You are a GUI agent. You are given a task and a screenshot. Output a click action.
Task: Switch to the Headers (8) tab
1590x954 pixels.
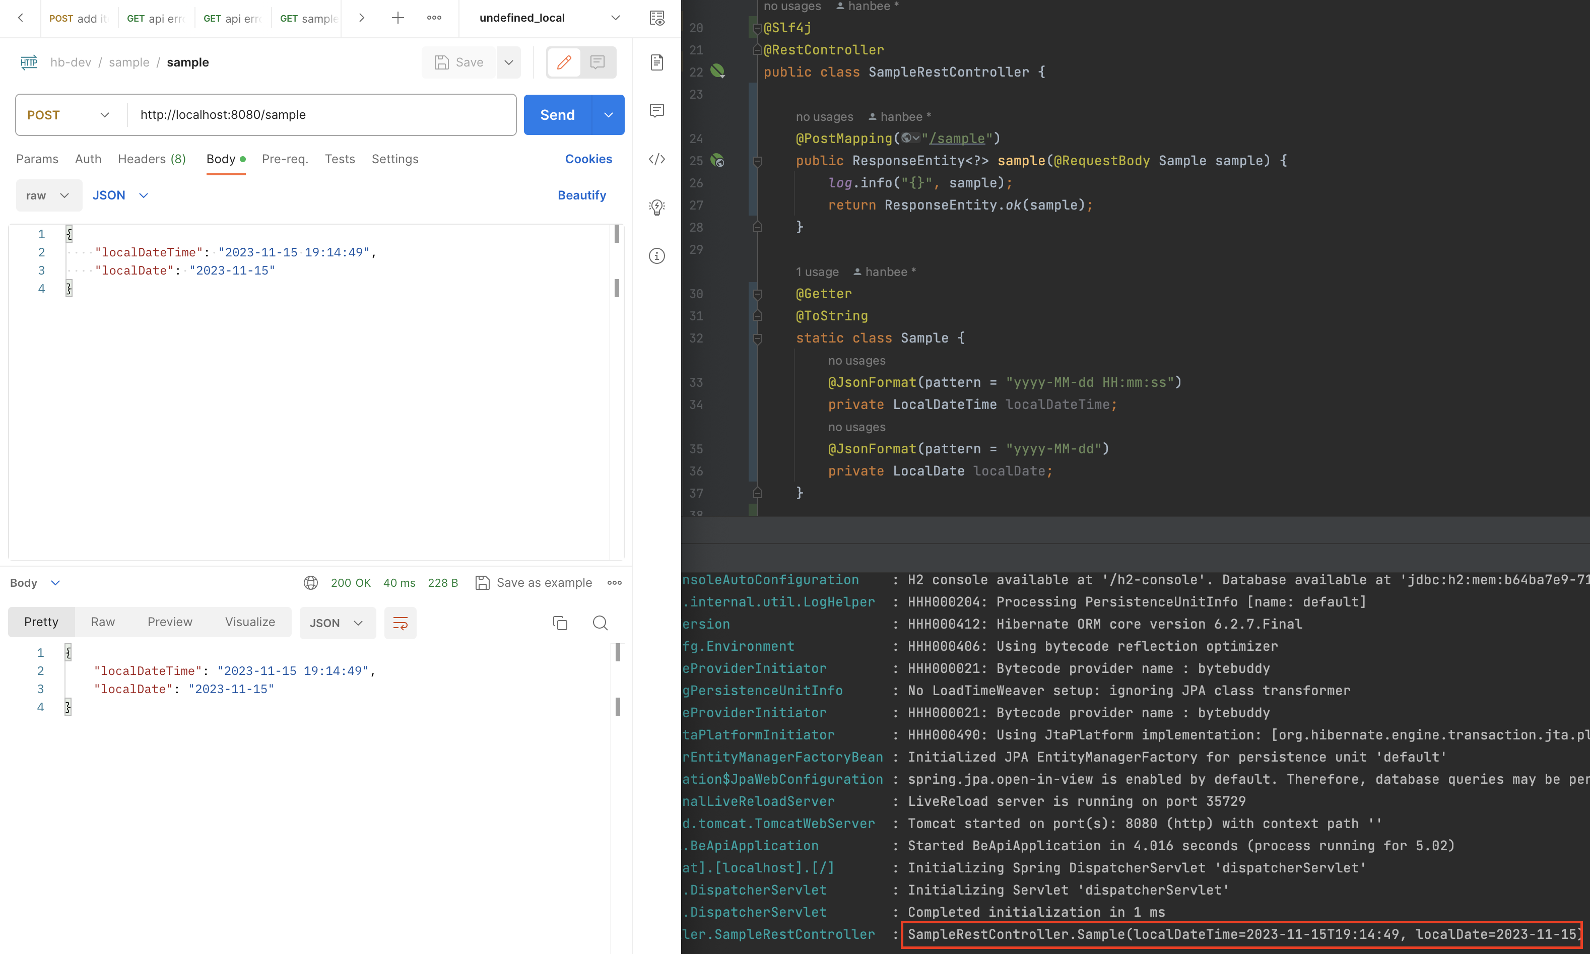[152, 159]
